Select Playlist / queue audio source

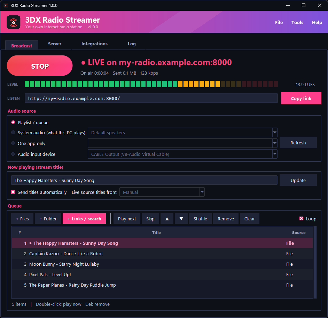13,122
